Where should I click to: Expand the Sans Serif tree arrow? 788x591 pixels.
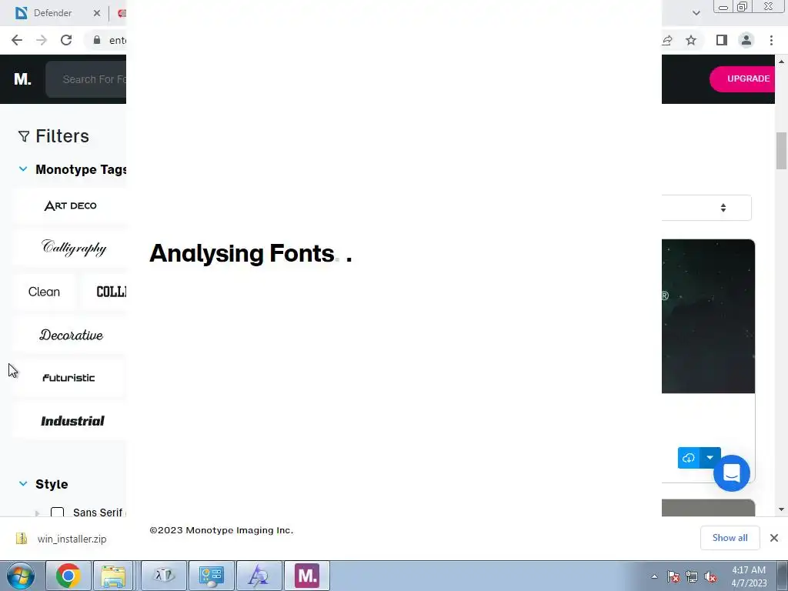(37, 513)
